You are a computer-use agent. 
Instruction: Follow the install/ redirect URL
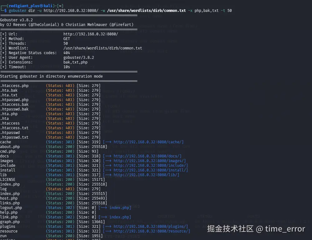click(150, 170)
